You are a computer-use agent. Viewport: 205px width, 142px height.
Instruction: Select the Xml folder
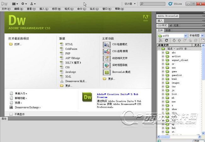[174, 128]
